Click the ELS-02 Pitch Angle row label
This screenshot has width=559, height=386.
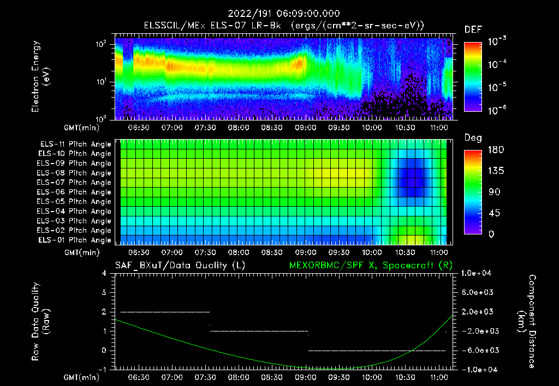coord(74,231)
